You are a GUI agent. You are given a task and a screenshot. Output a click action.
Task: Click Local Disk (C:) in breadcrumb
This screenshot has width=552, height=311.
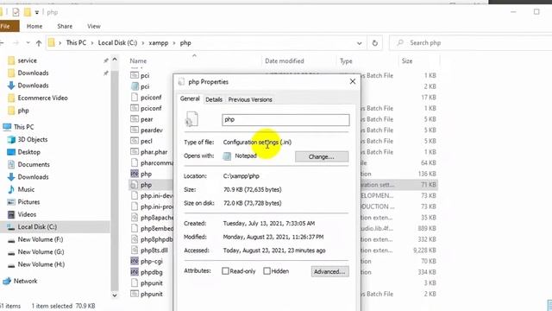pos(117,42)
